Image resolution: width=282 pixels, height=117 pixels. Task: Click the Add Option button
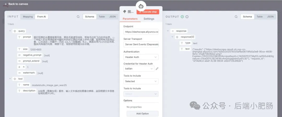[142, 114]
